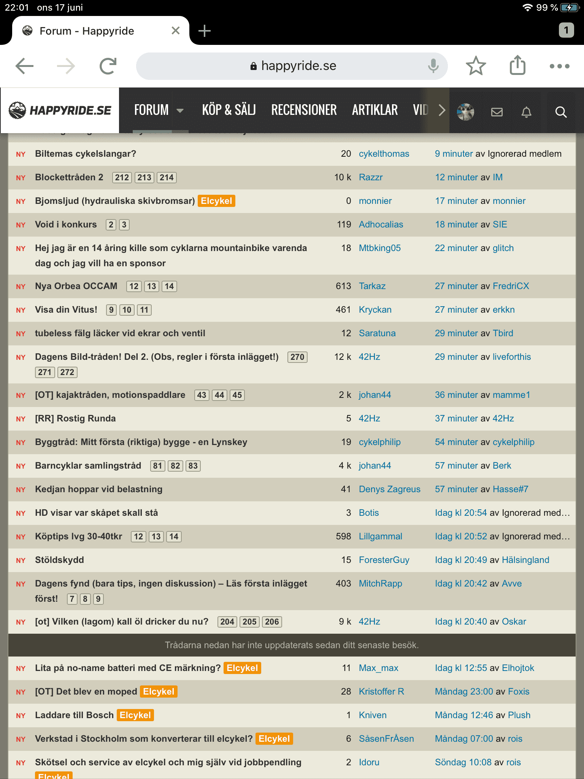Open user profile Mtbking05
This screenshot has width=584, height=779.
(x=380, y=248)
